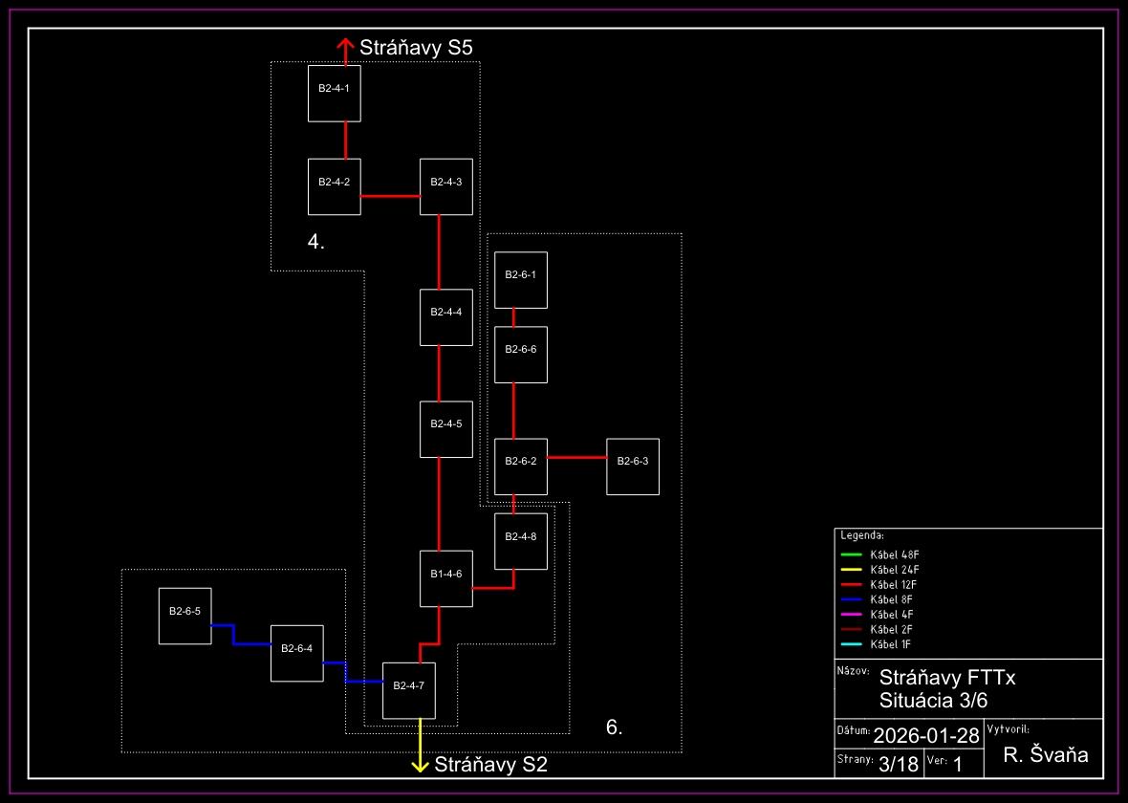Select the B2-6-4 node box
The image size is (1128, 803).
pos(297,654)
